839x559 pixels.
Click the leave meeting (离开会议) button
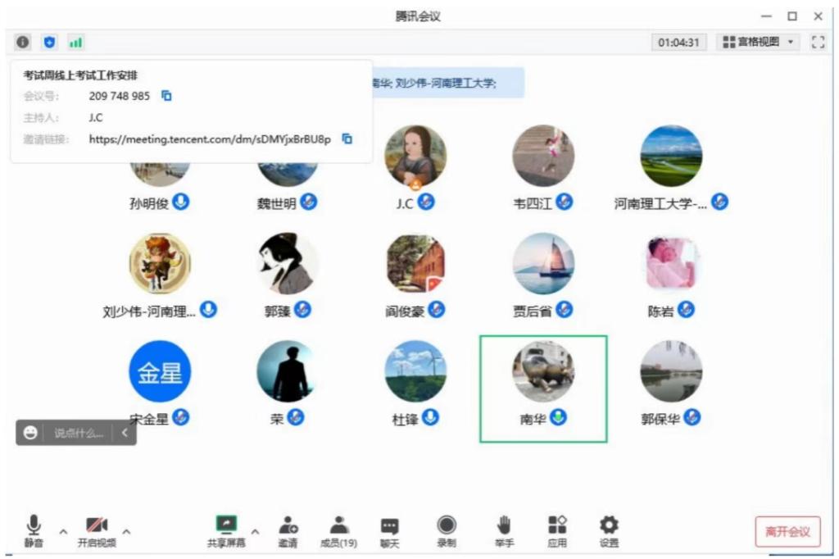[787, 532]
